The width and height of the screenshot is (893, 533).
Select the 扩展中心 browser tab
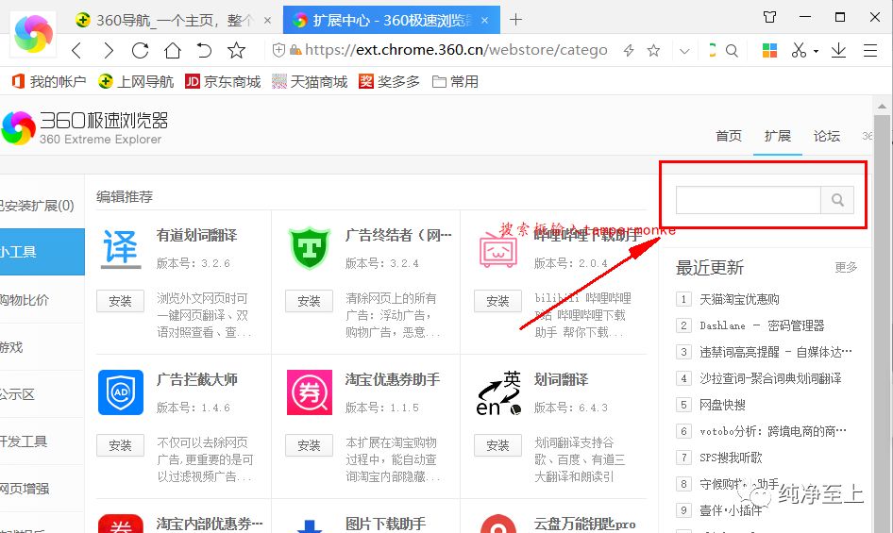[391, 21]
